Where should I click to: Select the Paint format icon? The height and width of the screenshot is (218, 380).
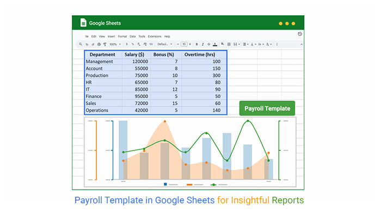(105, 44)
